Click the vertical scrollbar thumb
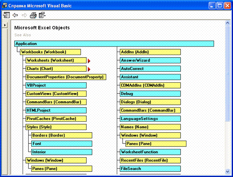The height and width of the screenshot is (177, 233). point(228,74)
